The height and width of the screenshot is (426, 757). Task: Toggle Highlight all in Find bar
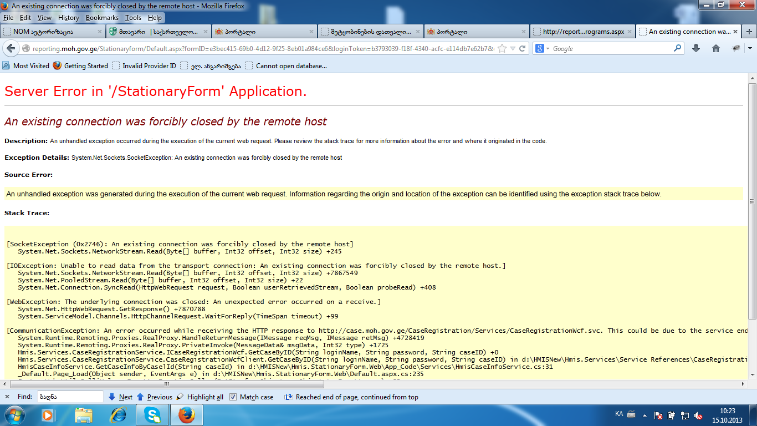(x=200, y=397)
